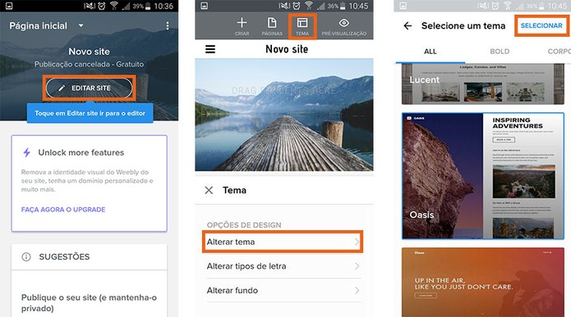This screenshot has width=571, height=317.
Task: Tap chevron next to Alterar tipos de letra
Action: tap(357, 266)
